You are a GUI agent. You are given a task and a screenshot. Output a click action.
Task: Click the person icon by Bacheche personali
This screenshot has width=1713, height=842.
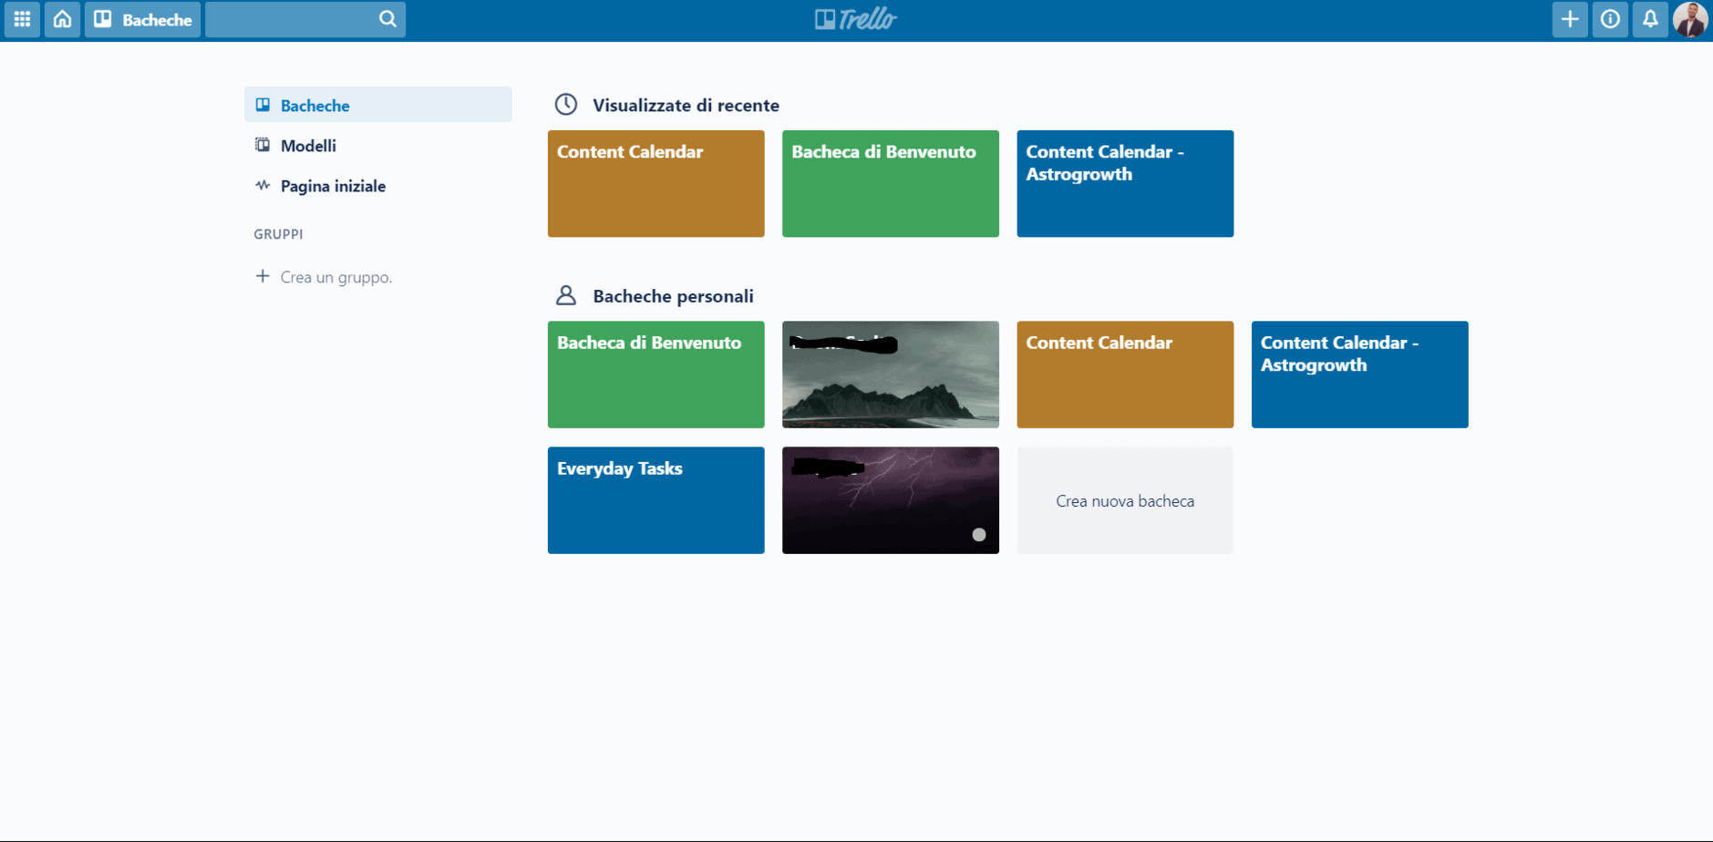tap(566, 295)
